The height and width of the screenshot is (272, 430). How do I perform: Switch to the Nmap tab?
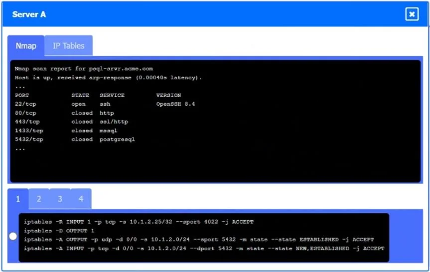coord(26,46)
